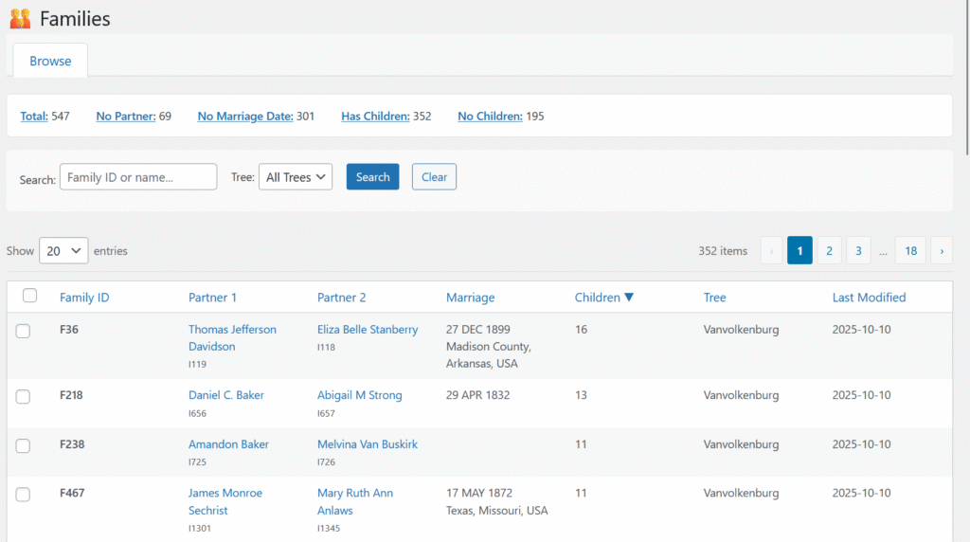Focus the Family ID or name search field
970x542 pixels.
point(138,177)
